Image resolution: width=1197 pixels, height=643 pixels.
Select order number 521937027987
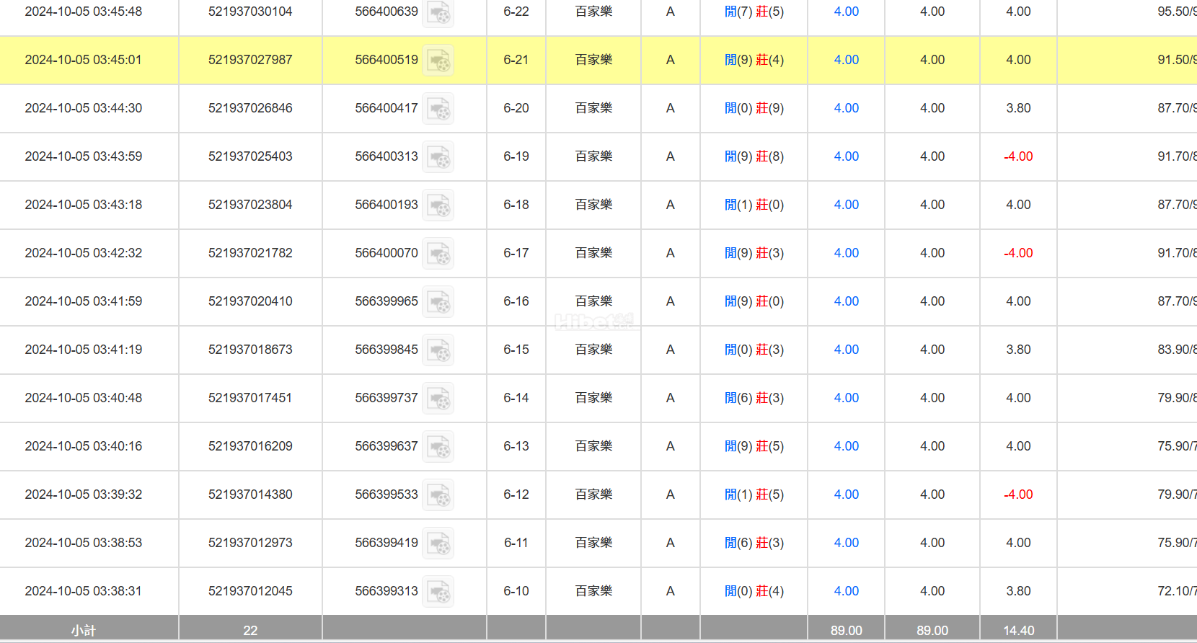pyautogui.click(x=250, y=60)
